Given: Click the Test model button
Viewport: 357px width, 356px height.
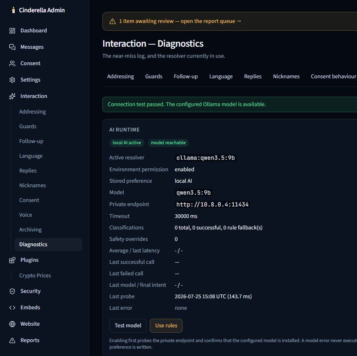Looking at the screenshot, I should (x=128, y=326).
